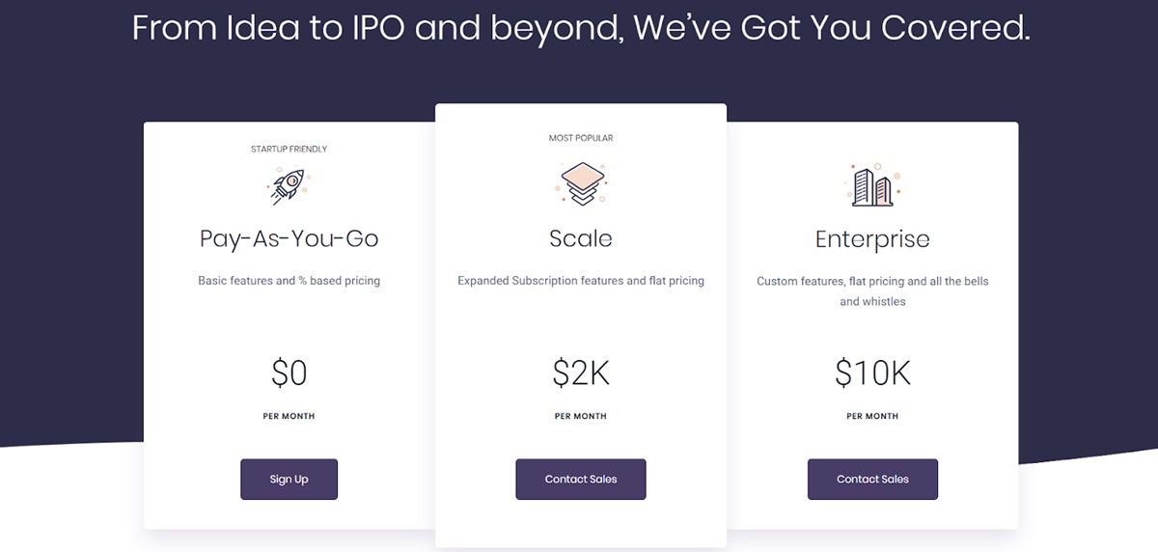Click the rocket icon on Pay-As-You-Go
The image size is (1158, 552).
[x=289, y=185]
